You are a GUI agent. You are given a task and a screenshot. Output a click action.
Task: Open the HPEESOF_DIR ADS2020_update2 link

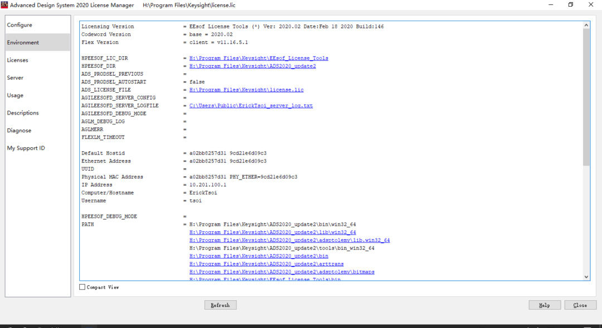click(x=253, y=66)
